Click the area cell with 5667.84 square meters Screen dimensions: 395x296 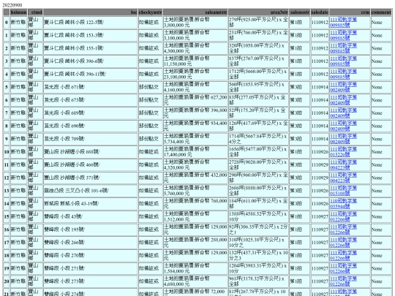click(258, 139)
